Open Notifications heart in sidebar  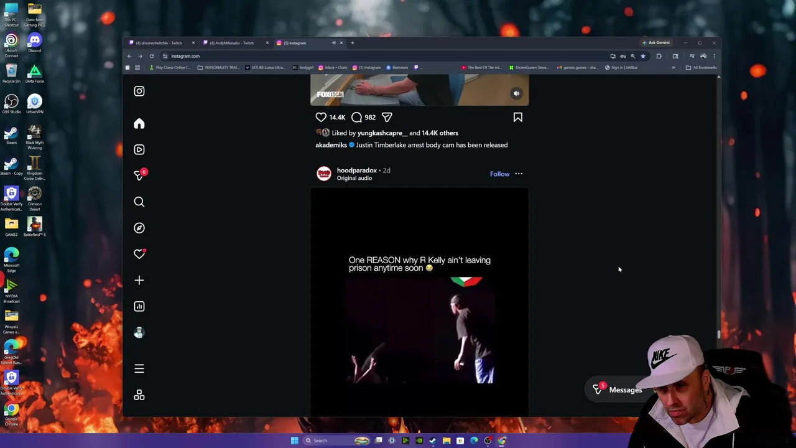point(139,254)
